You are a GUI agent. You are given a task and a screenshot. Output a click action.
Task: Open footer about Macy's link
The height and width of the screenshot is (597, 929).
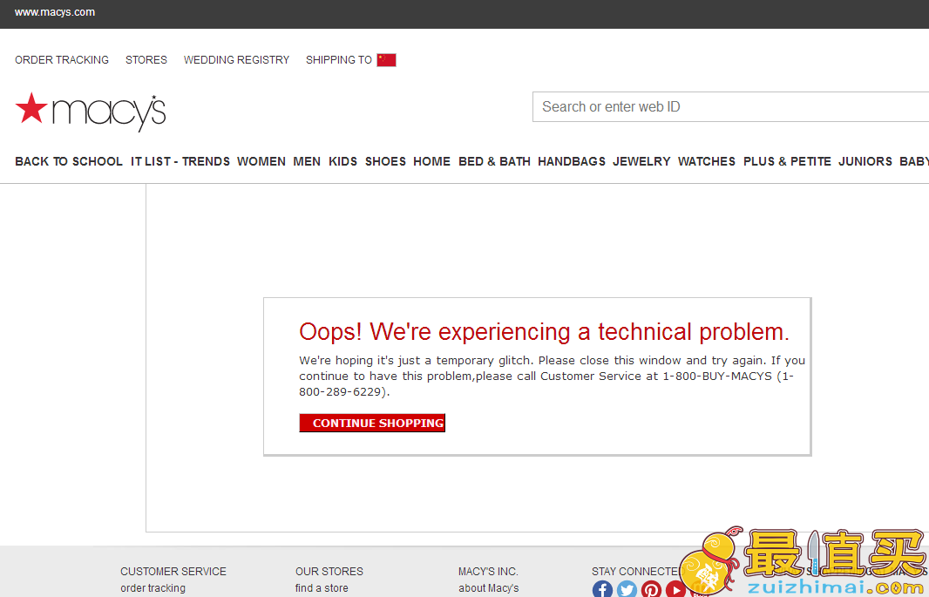tap(489, 588)
